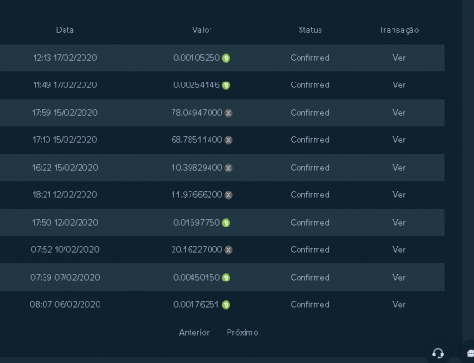
Task: Click the value 0.00176251
Action: click(196, 305)
